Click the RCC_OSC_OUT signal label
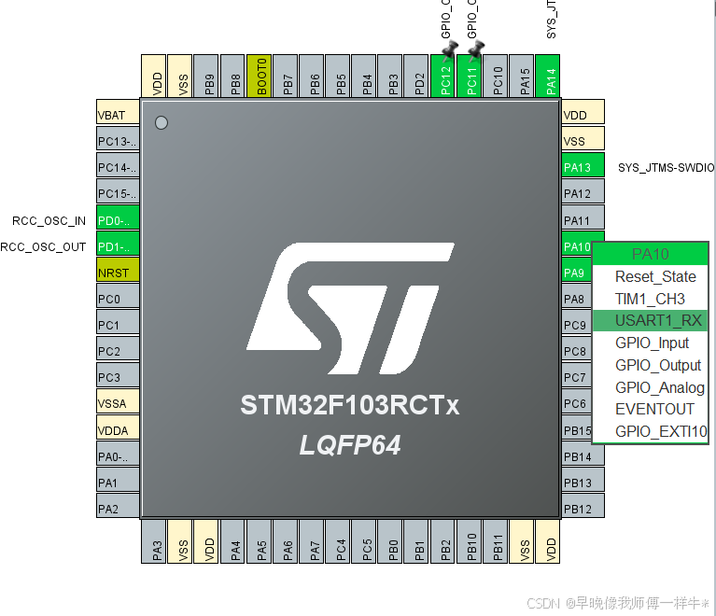 pos(43,247)
